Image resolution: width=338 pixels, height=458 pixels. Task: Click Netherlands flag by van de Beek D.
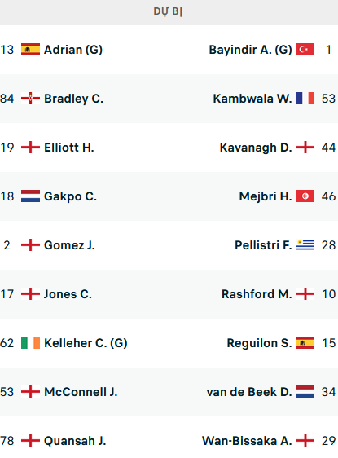tap(305, 392)
